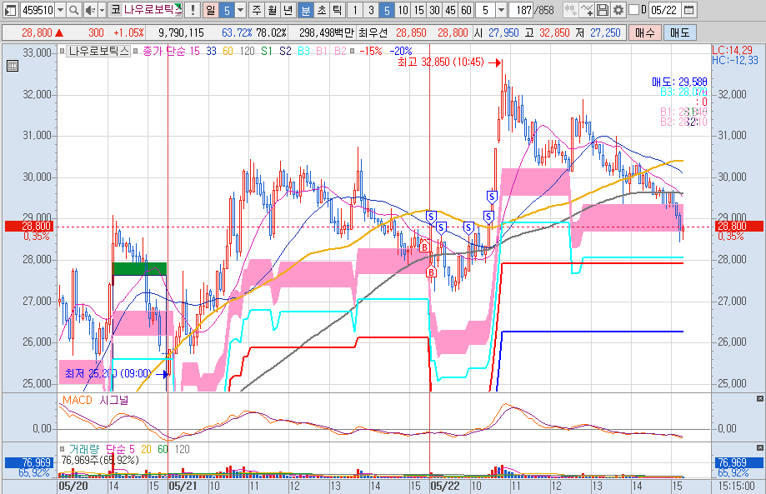Viewport: 766px width, 494px height.
Task: Select the 주 weekly period toggle
Action: tap(257, 10)
